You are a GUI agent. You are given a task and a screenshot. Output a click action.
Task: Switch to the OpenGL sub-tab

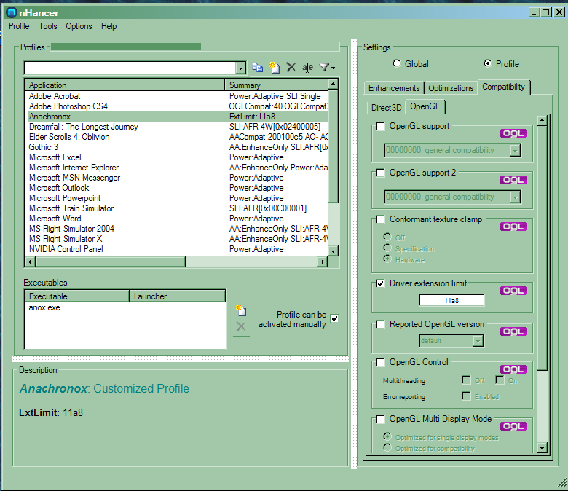coord(425,106)
